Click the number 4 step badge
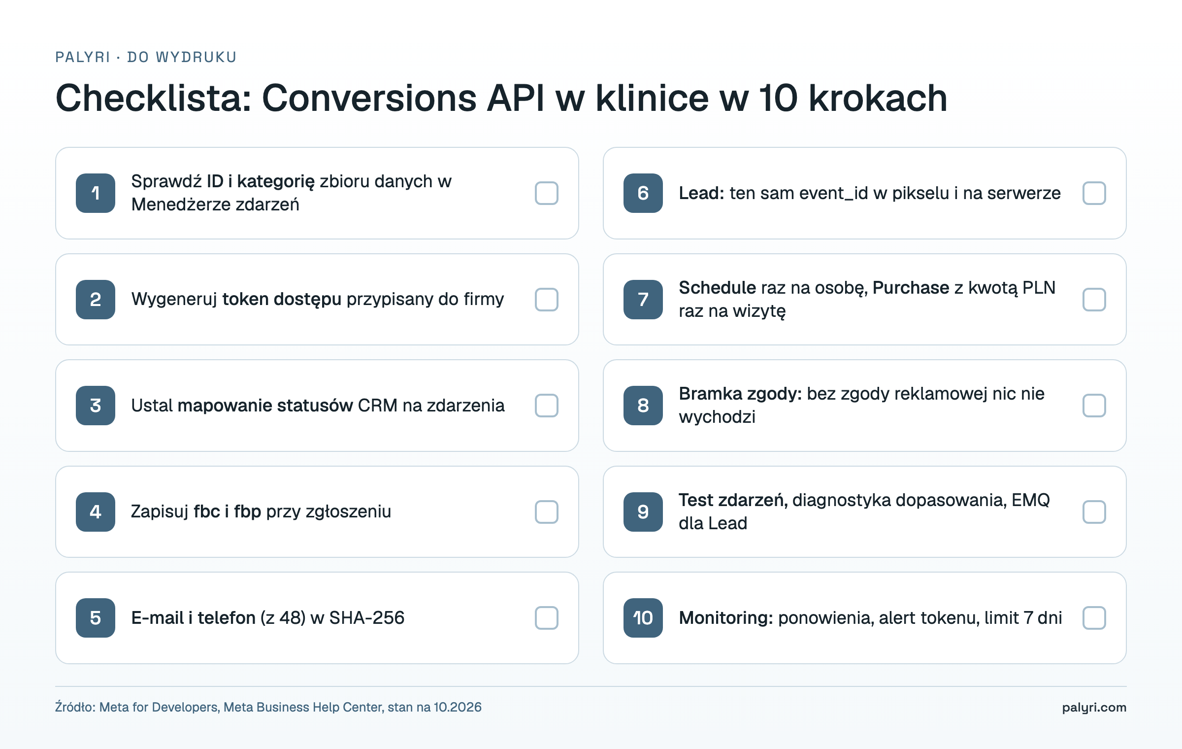This screenshot has width=1182, height=749. 96,512
